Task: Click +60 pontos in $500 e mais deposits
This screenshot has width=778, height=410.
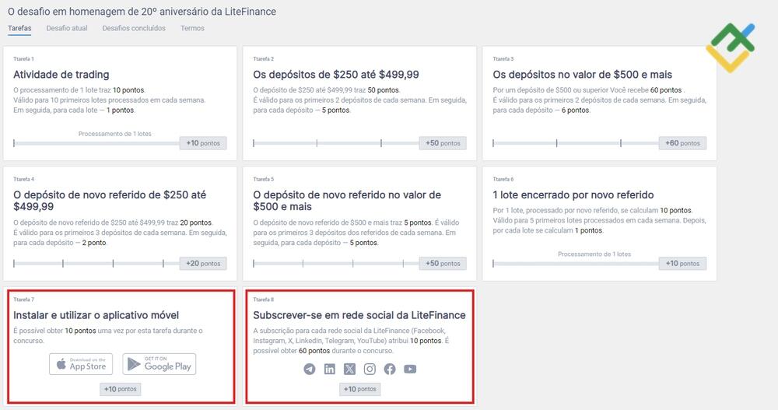Action: 683,143
